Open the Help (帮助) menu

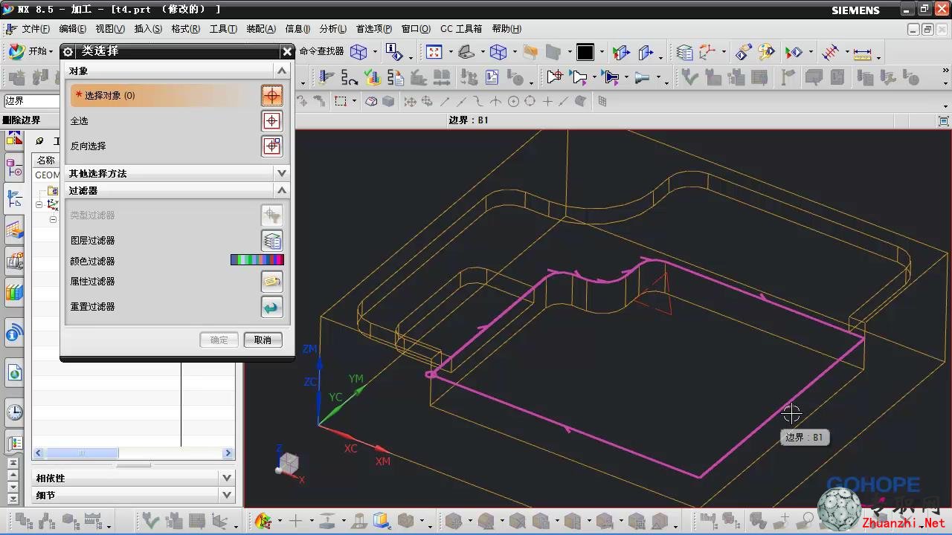click(x=506, y=28)
